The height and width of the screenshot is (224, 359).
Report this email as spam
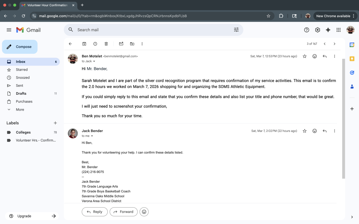(95, 44)
